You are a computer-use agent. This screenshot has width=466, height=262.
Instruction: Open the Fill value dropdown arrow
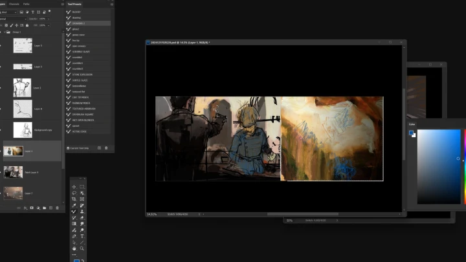point(49,25)
